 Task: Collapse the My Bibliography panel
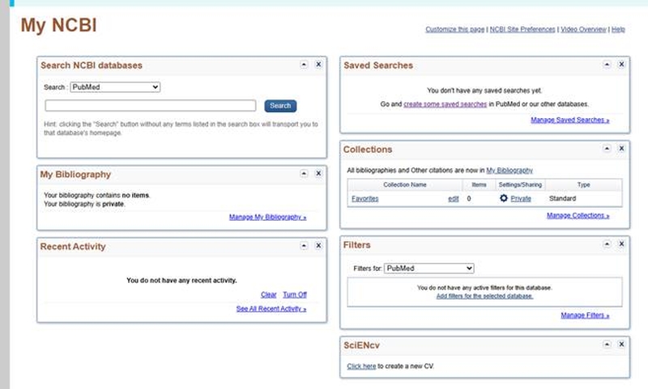click(304, 173)
